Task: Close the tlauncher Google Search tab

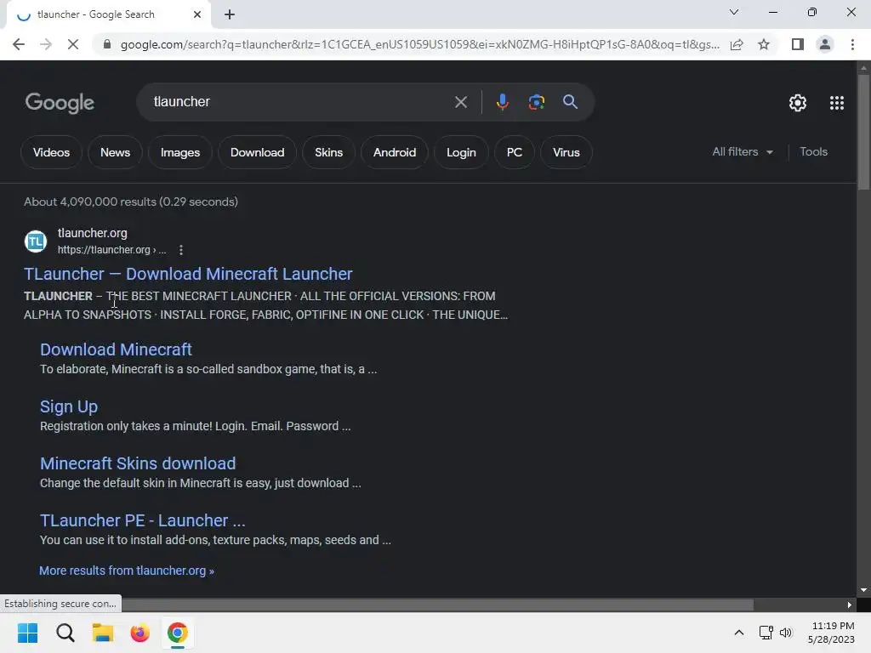Action: coord(197,14)
